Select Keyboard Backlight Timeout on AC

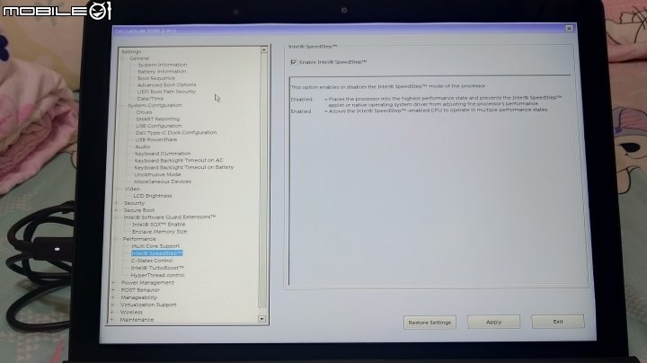pyautogui.click(x=179, y=161)
